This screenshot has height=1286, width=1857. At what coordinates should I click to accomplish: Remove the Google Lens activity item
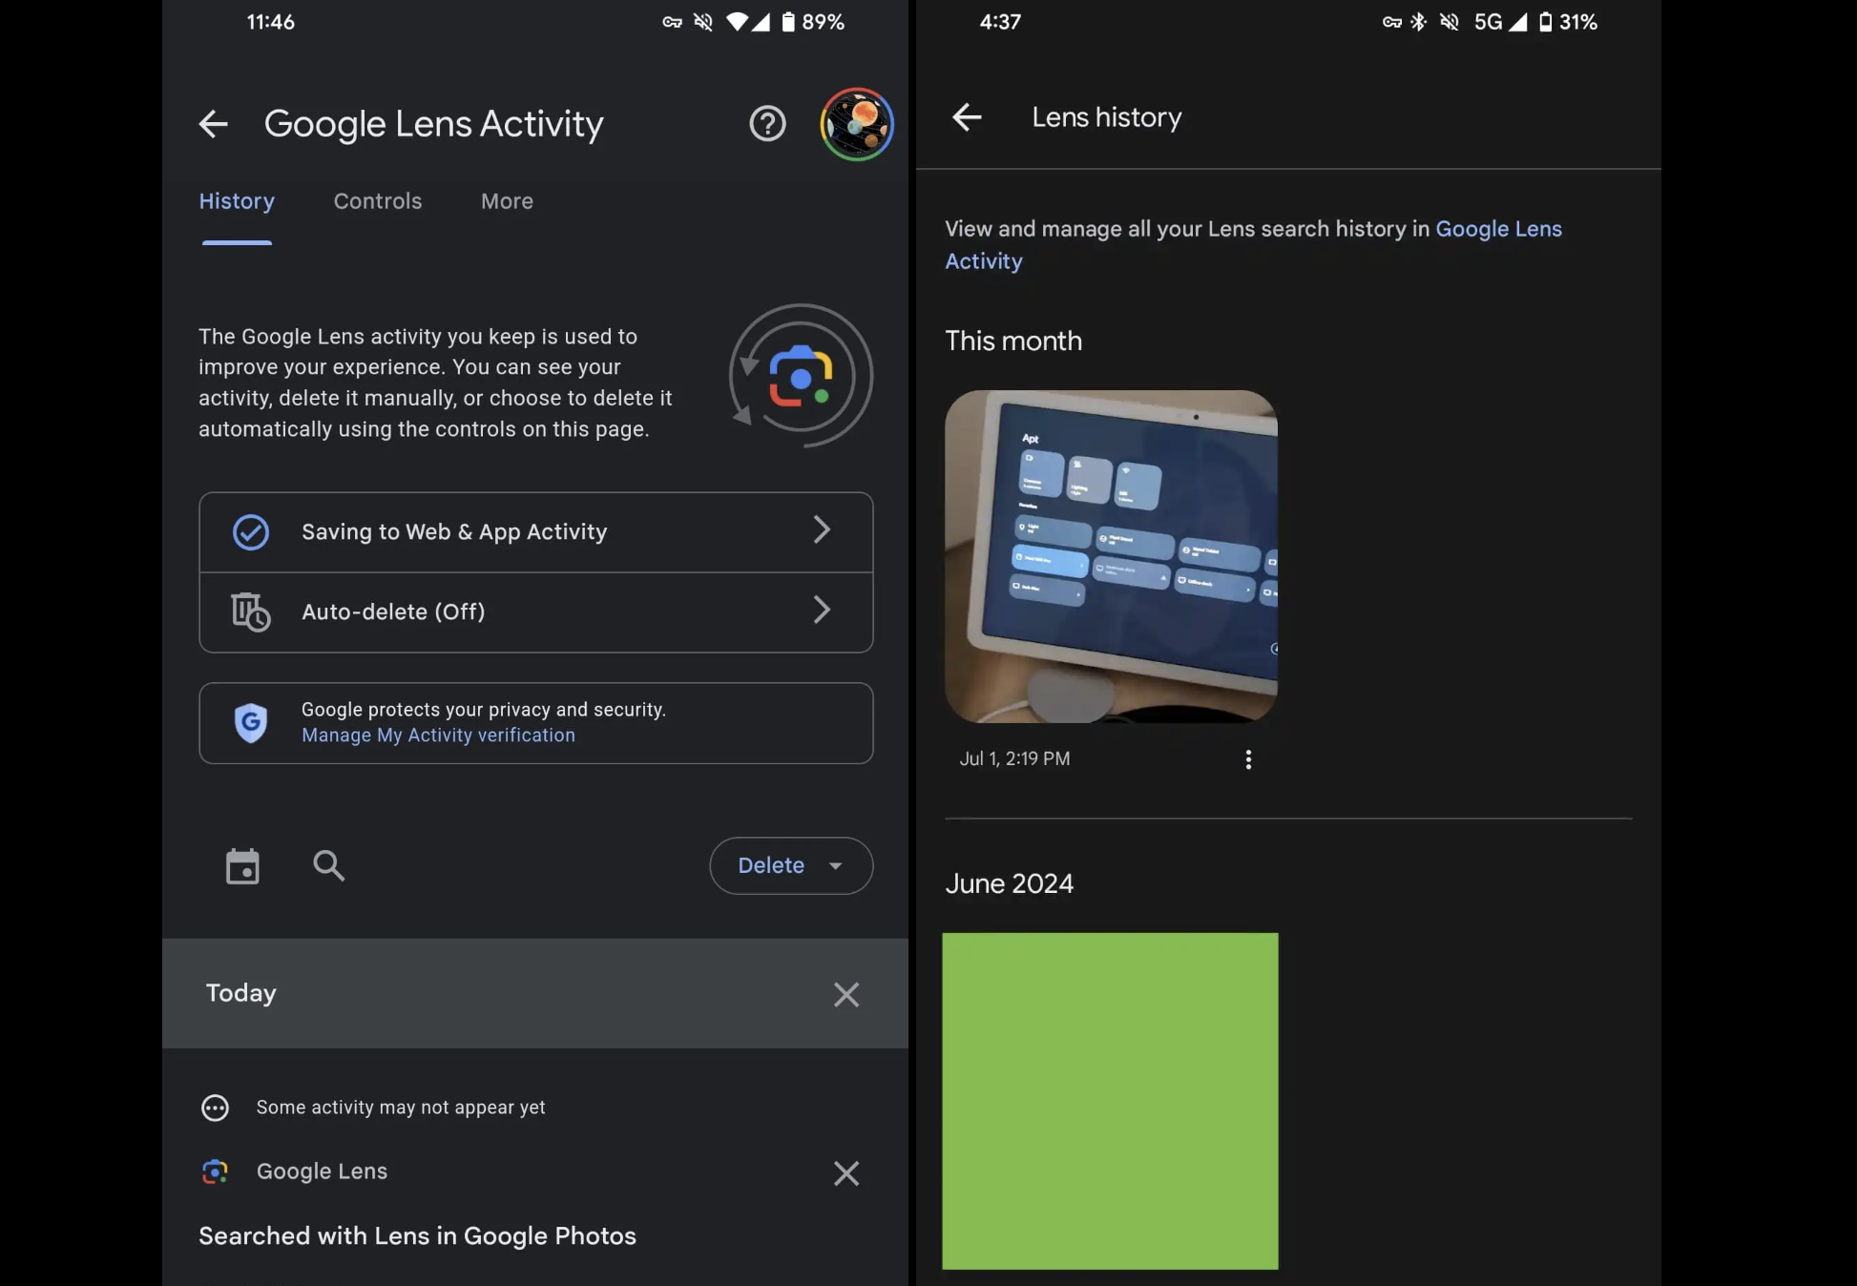tap(845, 1172)
